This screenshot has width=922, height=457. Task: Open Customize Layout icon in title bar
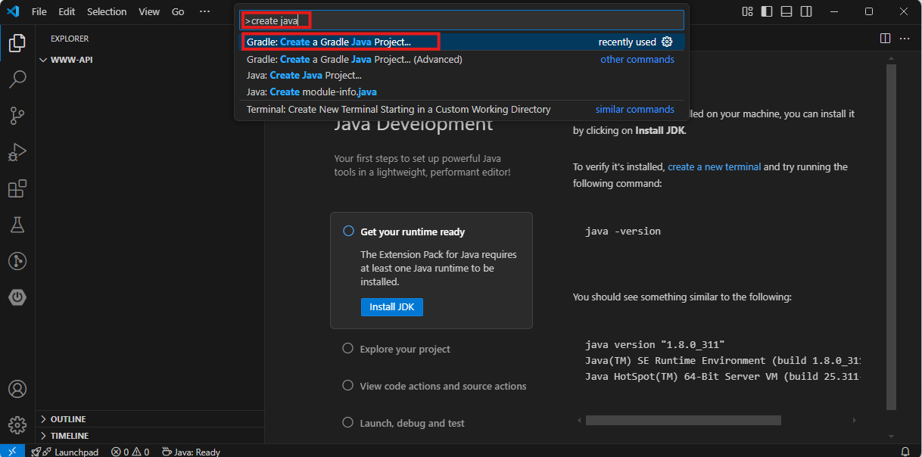[748, 11]
